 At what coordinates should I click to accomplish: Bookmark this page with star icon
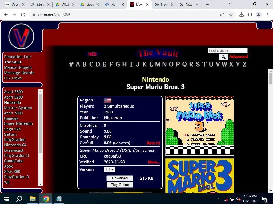tap(231, 15)
